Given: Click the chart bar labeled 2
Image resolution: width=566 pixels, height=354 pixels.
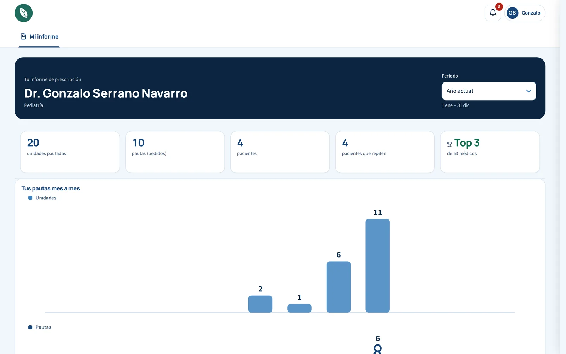Looking at the screenshot, I should [x=260, y=304].
